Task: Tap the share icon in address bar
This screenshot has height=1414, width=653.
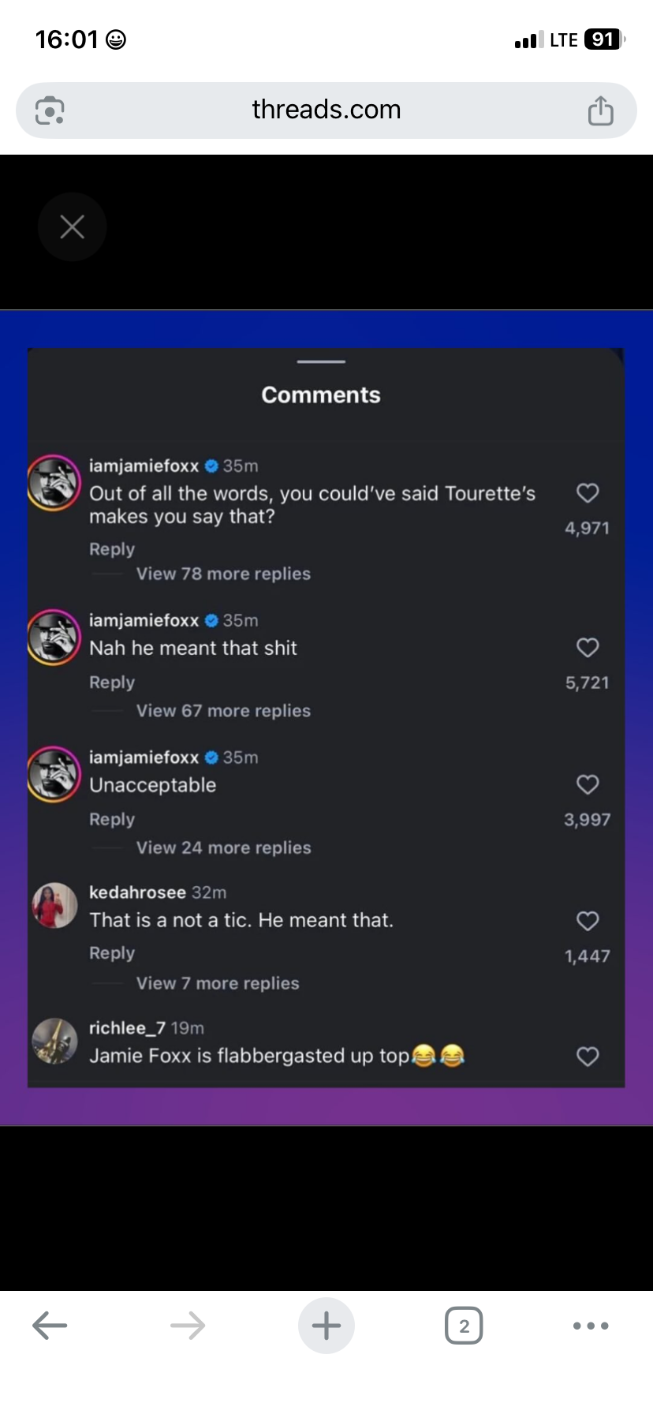Action: point(600,110)
